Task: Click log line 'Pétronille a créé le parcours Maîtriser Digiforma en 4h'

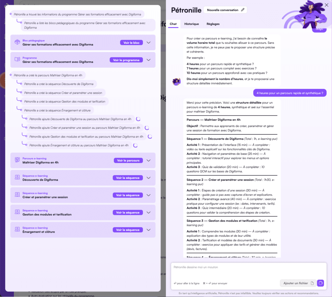Action: (x=48, y=75)
